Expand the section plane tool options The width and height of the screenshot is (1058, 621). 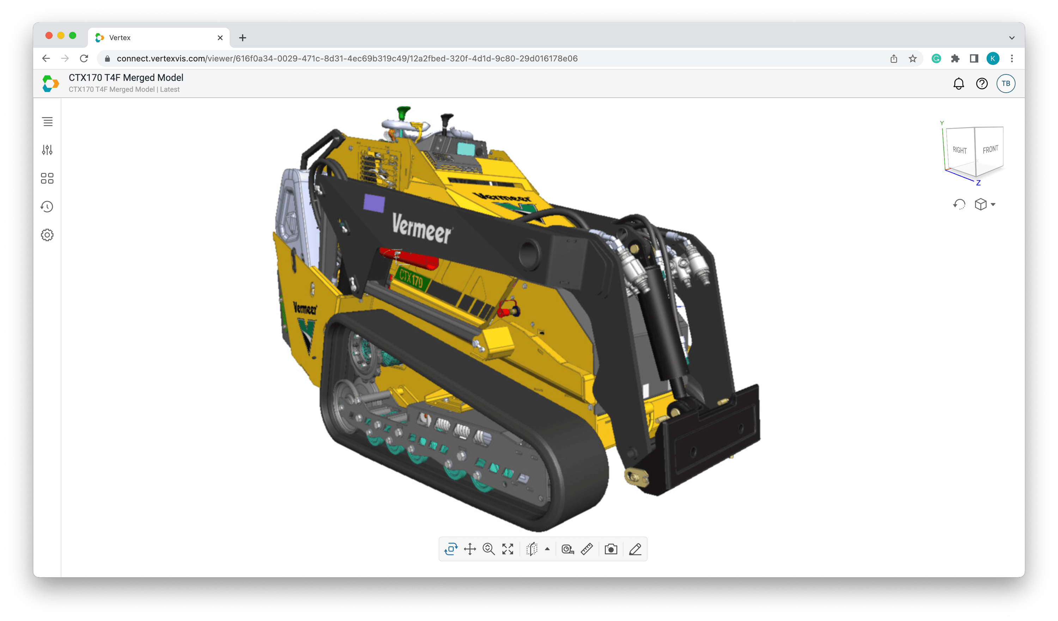(x=547, y=549)
